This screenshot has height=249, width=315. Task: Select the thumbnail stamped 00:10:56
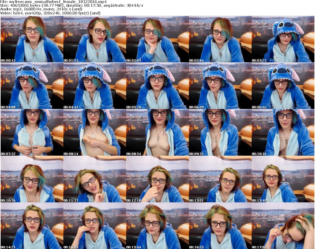click(32, 179)
